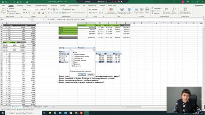
Task: Launch PivotTable wizard (Мастер сводных таблиц)
Action: [185, 11]
